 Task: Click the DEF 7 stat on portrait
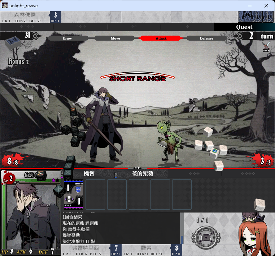(46, 251)
